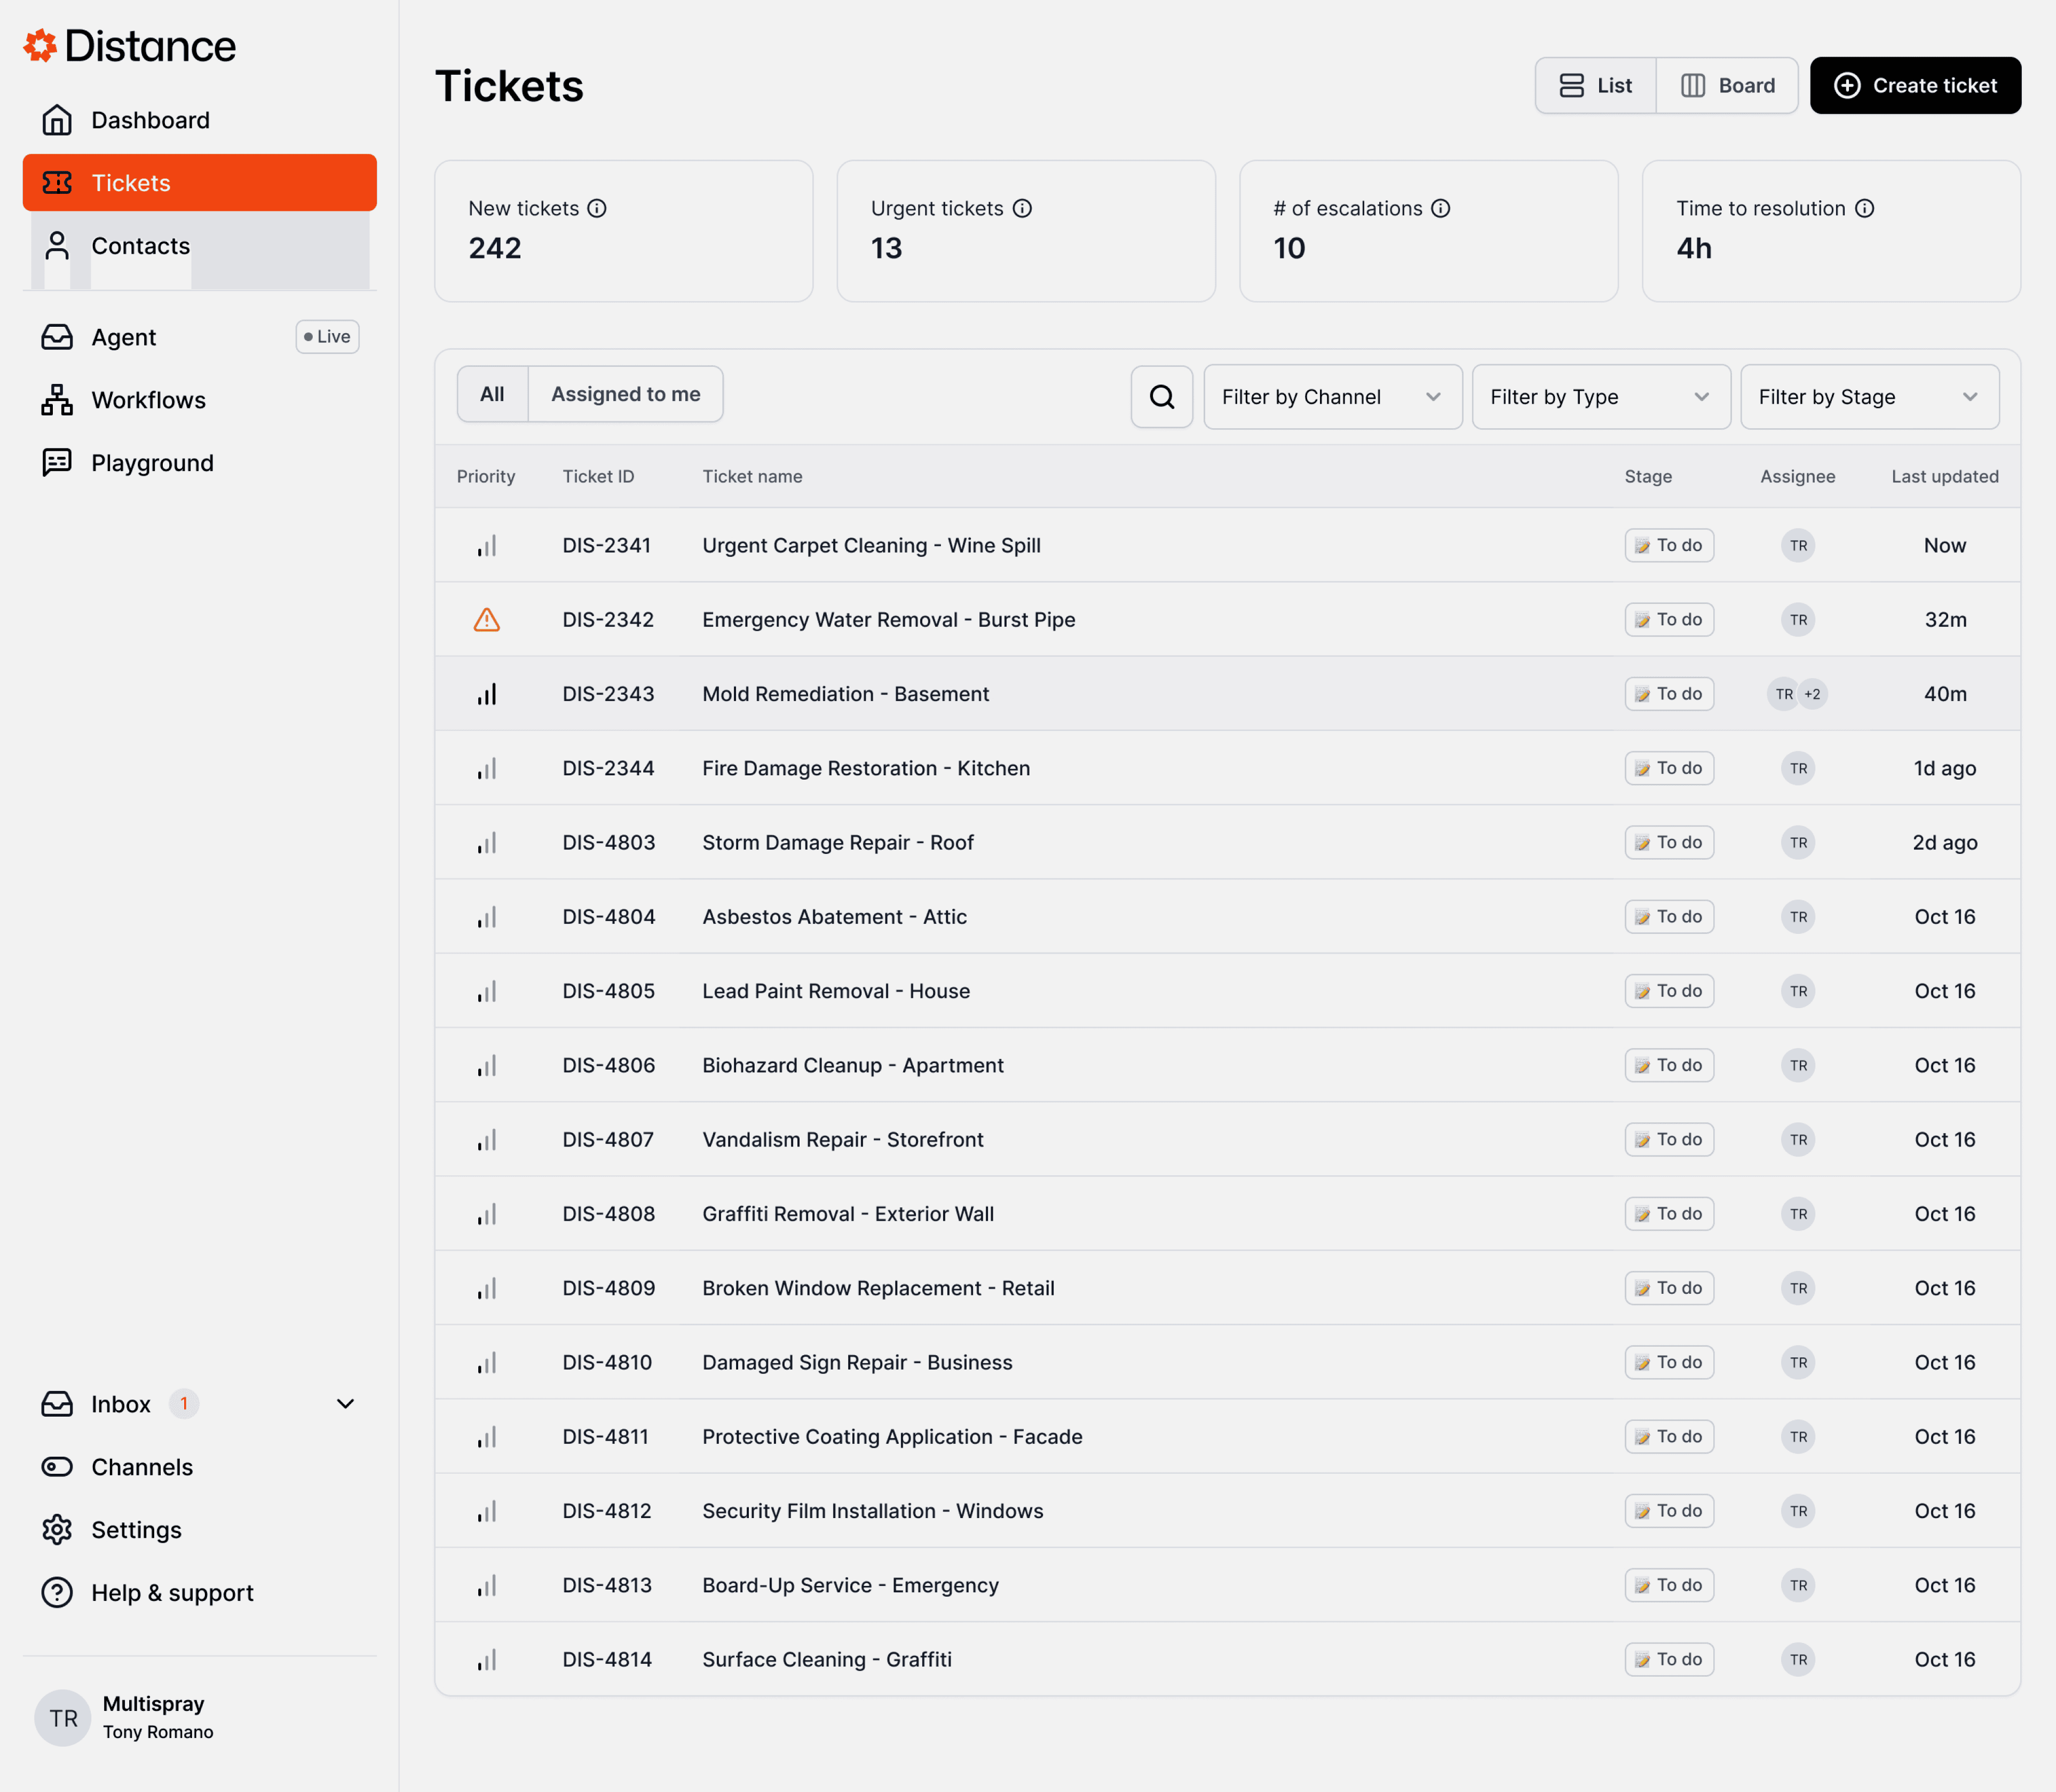Click the Distance logo icon

40,46
